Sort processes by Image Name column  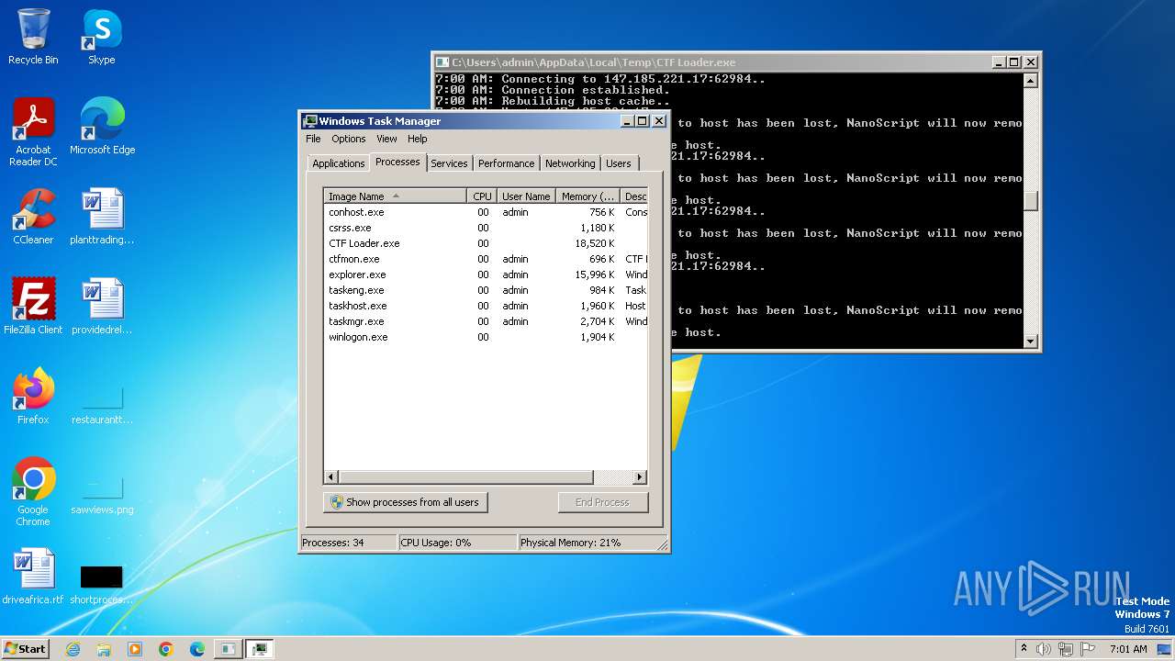395,196
